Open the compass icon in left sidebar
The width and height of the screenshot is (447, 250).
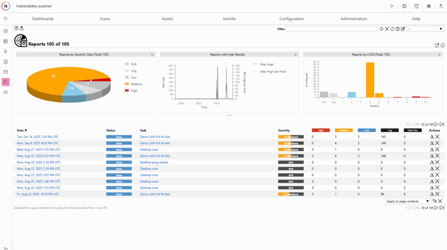6,31
